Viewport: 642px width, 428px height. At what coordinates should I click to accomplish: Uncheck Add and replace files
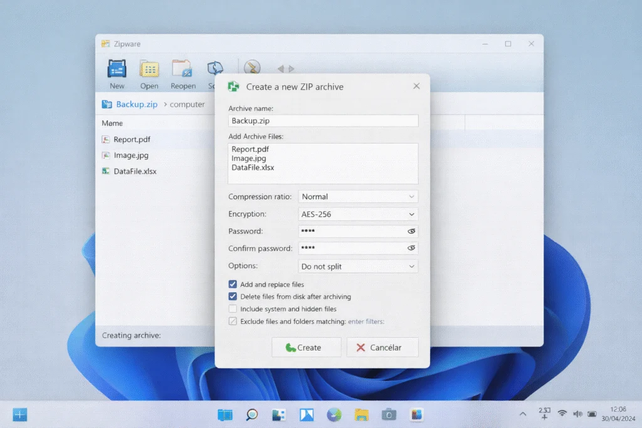pyautogui.click(x=233, y=284)
